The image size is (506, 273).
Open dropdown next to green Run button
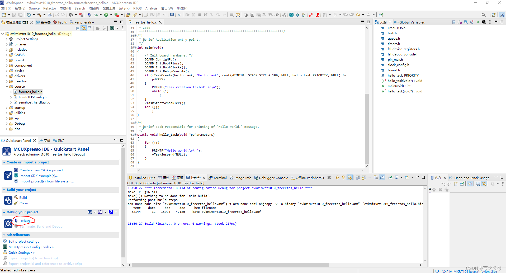pyautogui.click(x=111, y=15)
